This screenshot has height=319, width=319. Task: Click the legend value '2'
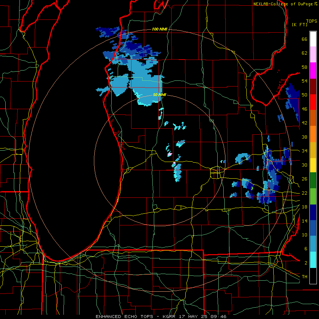(306, 263)
